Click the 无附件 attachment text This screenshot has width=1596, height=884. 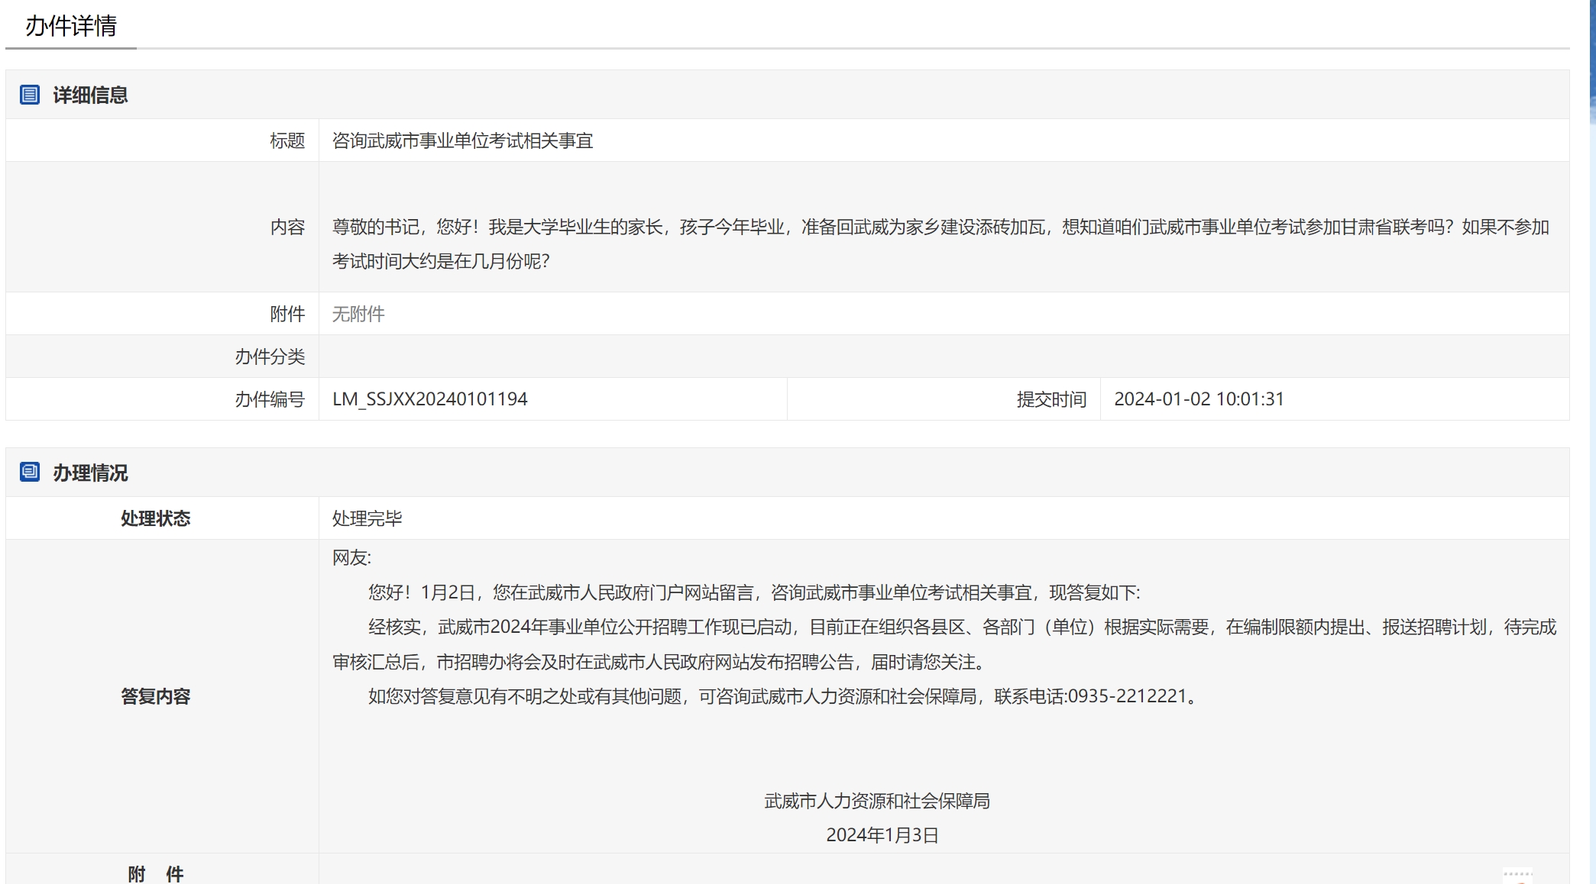click(x=358, y=314)
